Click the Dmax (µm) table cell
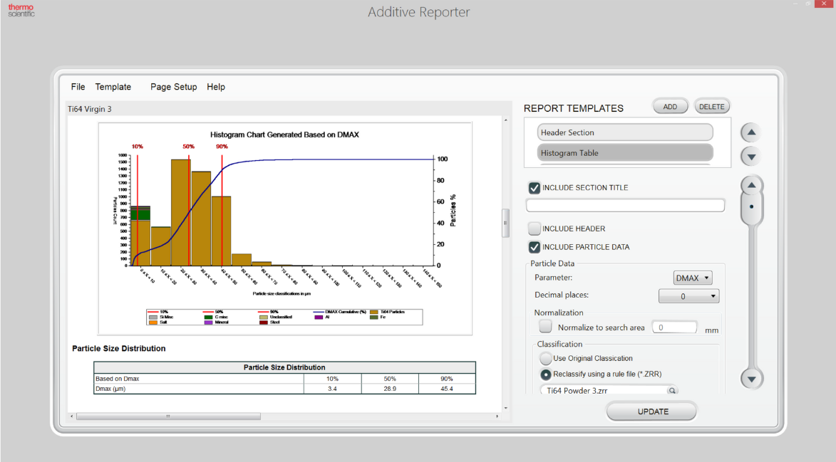The height and width of the screenshot is (462, 836). coord(198,389)
